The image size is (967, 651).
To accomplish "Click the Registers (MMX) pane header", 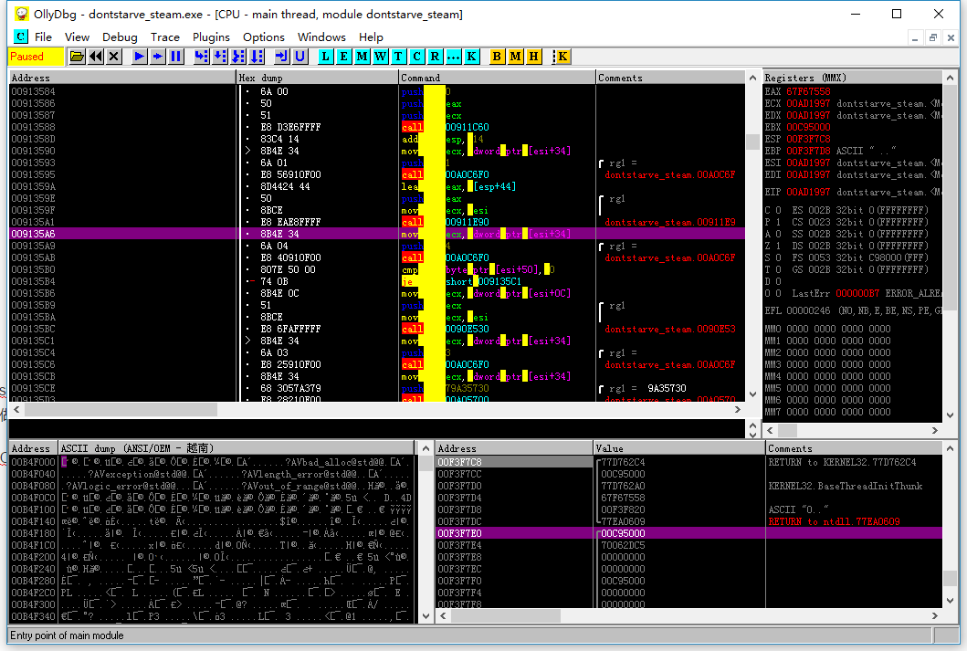I will (852, 78).
